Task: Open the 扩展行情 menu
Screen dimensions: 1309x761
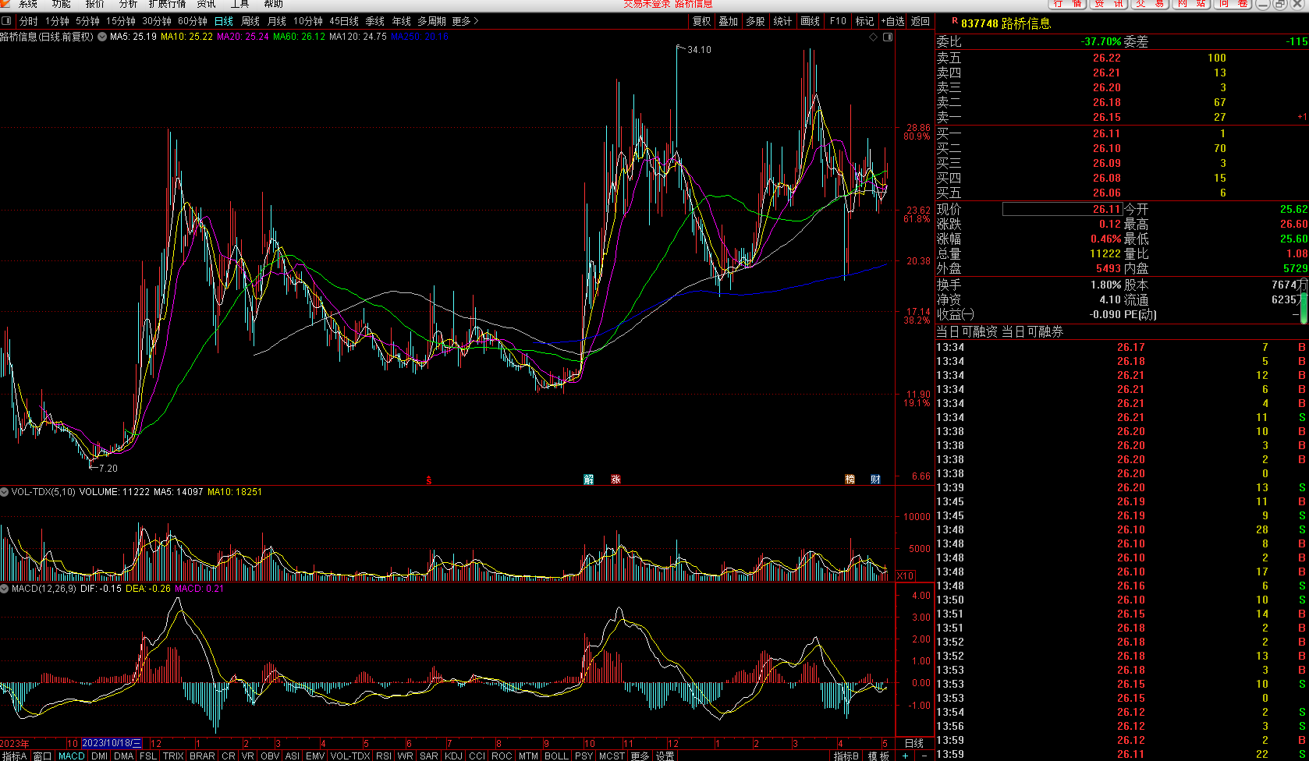Action: [x=167, y=4]
